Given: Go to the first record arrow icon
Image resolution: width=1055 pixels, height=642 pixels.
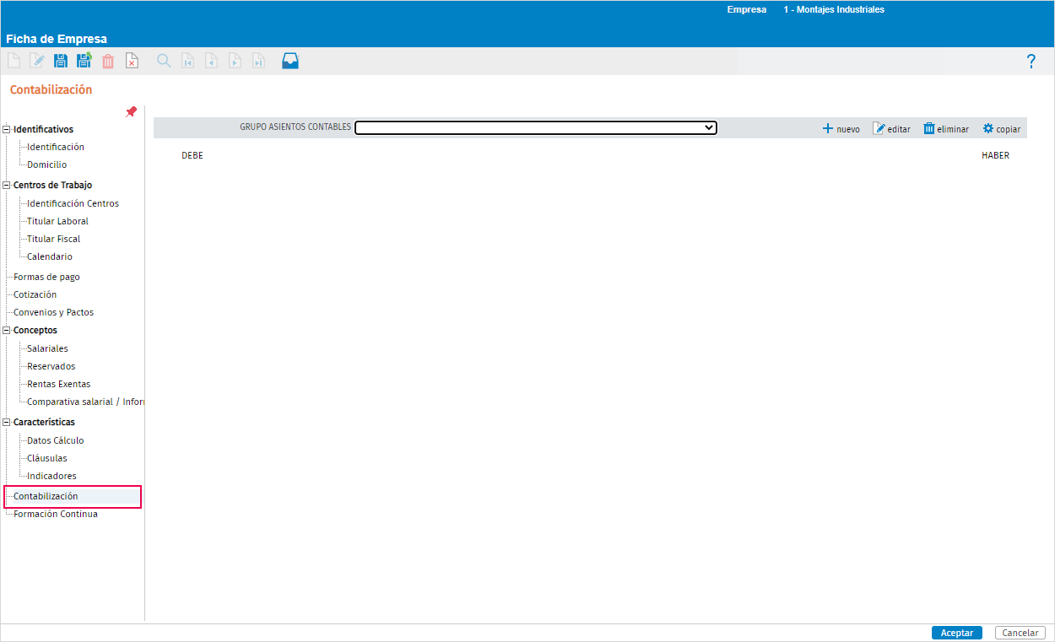Looking at the screenshot, I should pyautogui.click(x=188, y=61).
